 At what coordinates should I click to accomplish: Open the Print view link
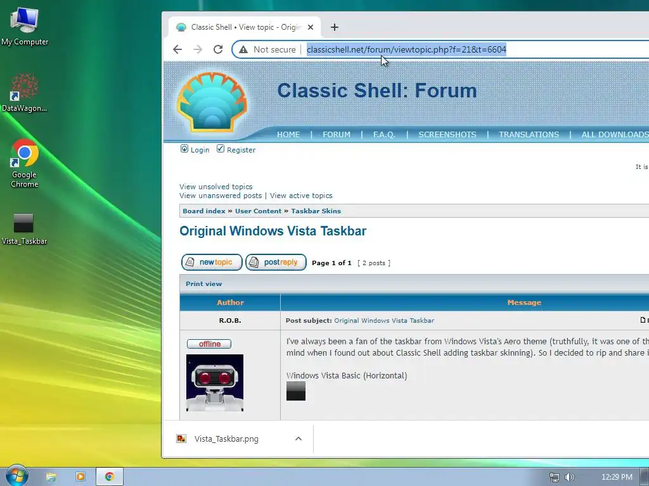(203, 284)
